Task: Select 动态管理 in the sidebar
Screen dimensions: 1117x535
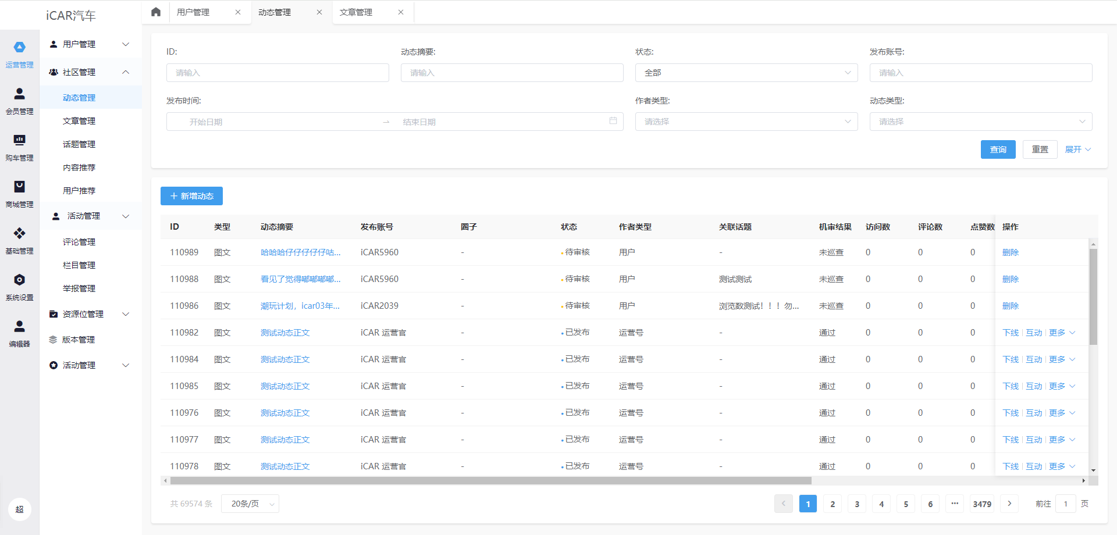Action: [79, 98]
